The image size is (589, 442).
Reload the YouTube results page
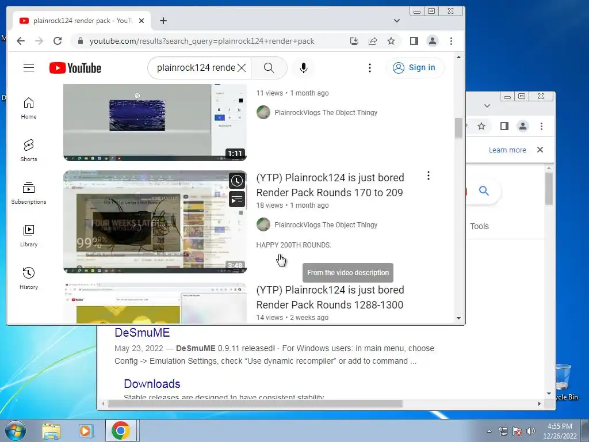click(x=58, y=41)
